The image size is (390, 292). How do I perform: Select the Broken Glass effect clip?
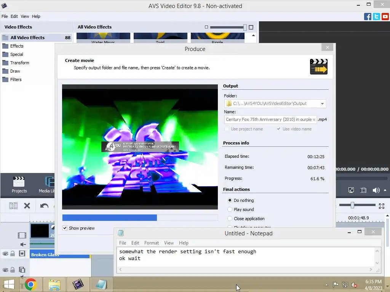coord(60,254)
